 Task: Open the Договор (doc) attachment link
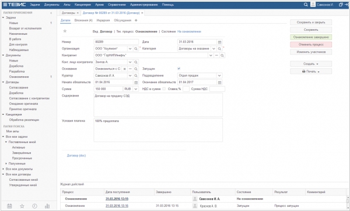coord(76,156)
